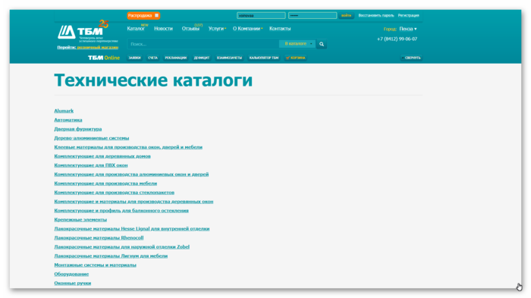531x298 pixels.
Task: Open the Контакты menu item
Action: pos(280,29)
